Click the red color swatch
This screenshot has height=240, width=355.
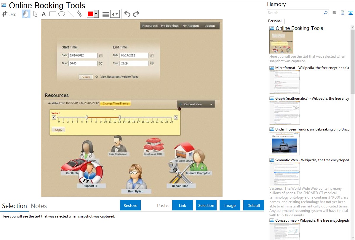(x=90, y=14)
